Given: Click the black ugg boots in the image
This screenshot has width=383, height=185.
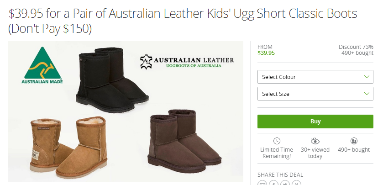Looking at the screenshot, I should tap(112, 79).
